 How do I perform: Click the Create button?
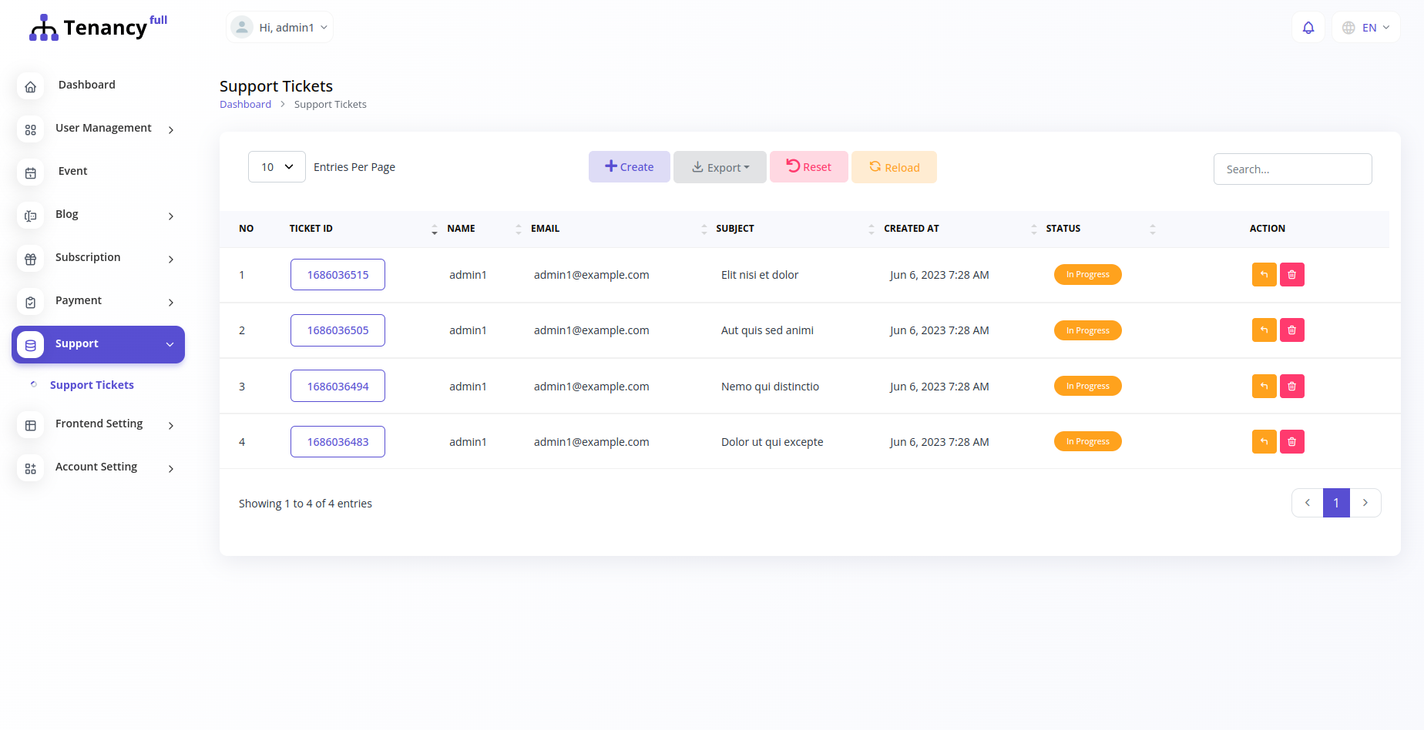(x=629, y=167)
